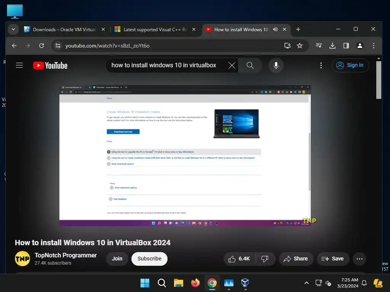Open the TopNotch Programmer channel name

tap(66, 255)
